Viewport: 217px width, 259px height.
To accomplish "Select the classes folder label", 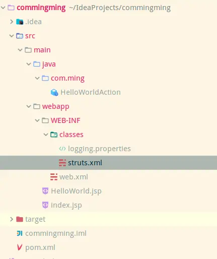I will pyautogui.click(x=71, y=135).
